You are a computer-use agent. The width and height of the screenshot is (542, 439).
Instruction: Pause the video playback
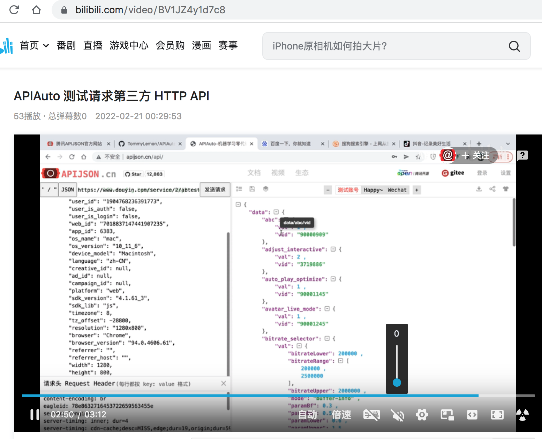coord(35,415)
